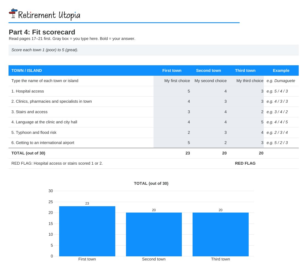
Task: Click the 'My second choice' town name field
Action: pos(209,81)
